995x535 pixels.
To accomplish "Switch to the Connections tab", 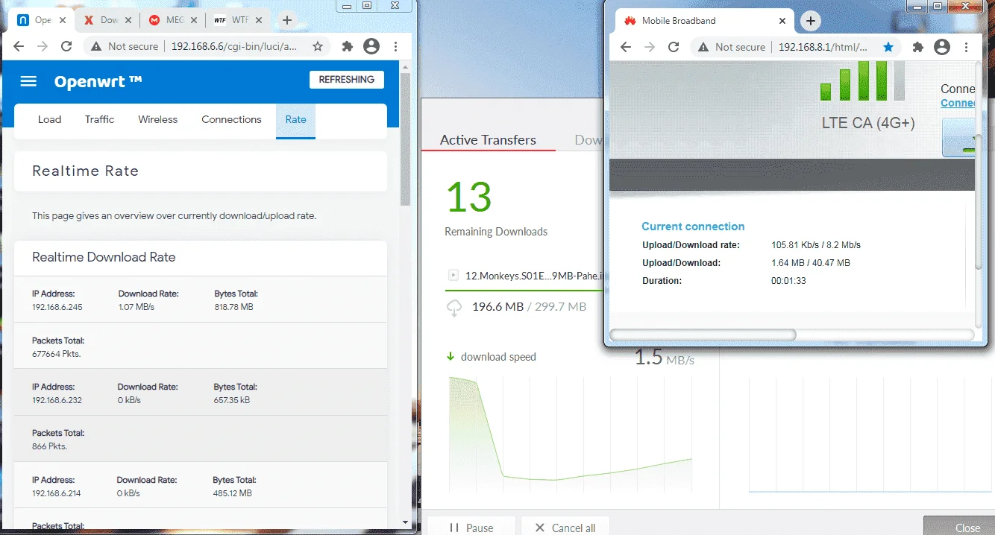I will click(x=231, y=119).
